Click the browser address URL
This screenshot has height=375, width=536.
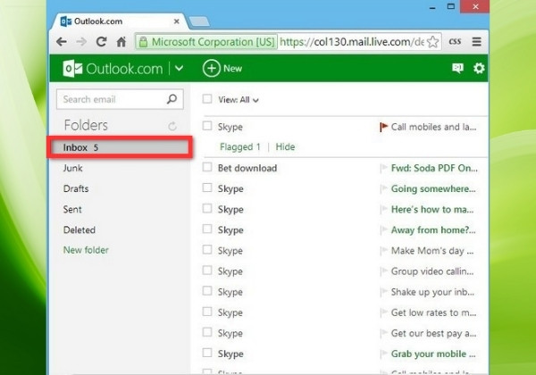(x=352, y=42)
